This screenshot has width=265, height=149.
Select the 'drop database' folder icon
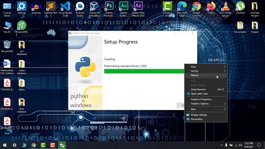coord(22,106)
